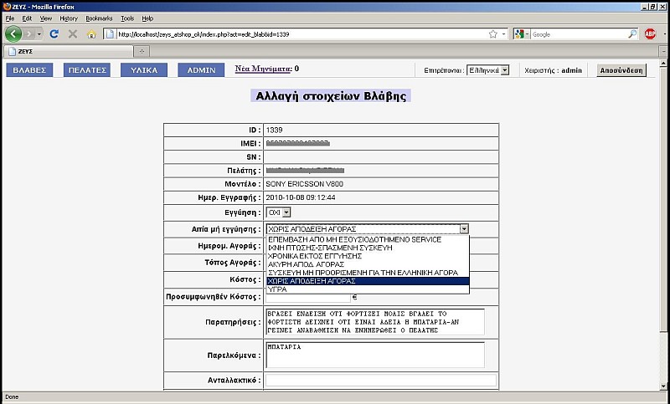The height and width of the screenshot is (404, 670).
Task: Click the Παρελκόμενα textarea with ΜΠΑΤΑΡΙΑ
Action: (x=375, y=355)
